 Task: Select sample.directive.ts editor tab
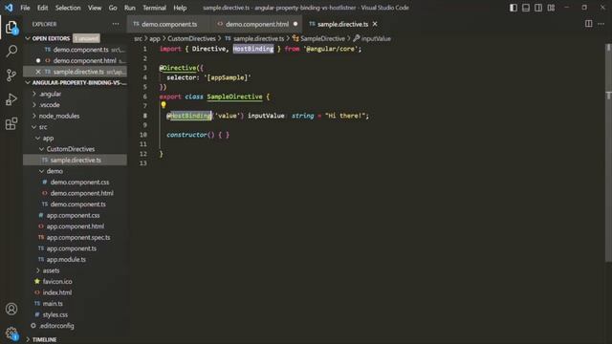point(342,24)
